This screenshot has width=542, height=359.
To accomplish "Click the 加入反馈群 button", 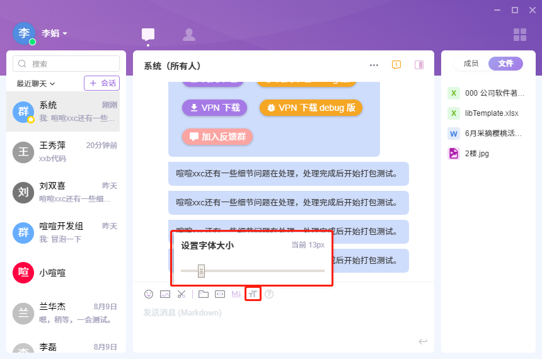I will pos(217,137).
